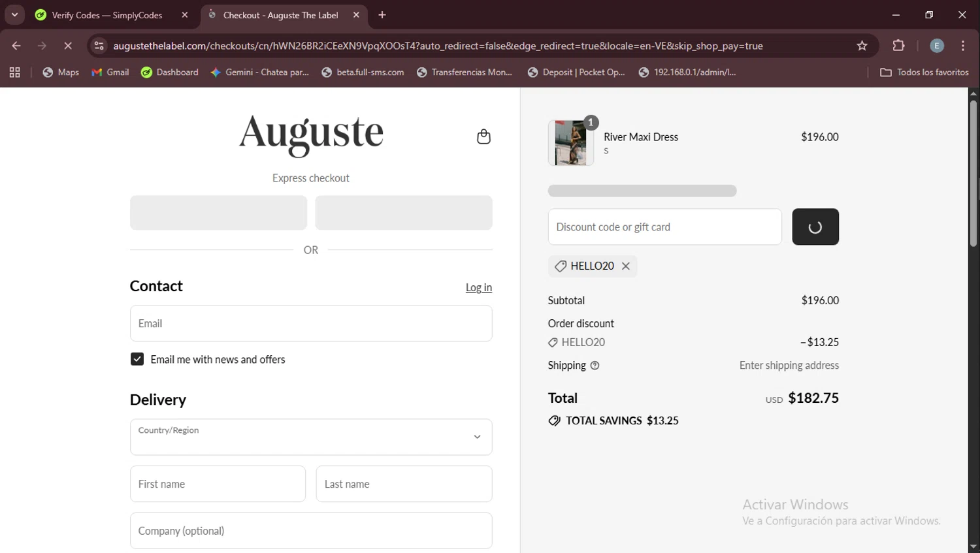980x553 pixels.
Task: Close the Verify Codes SimplyCodes tab
Action: 185,15
